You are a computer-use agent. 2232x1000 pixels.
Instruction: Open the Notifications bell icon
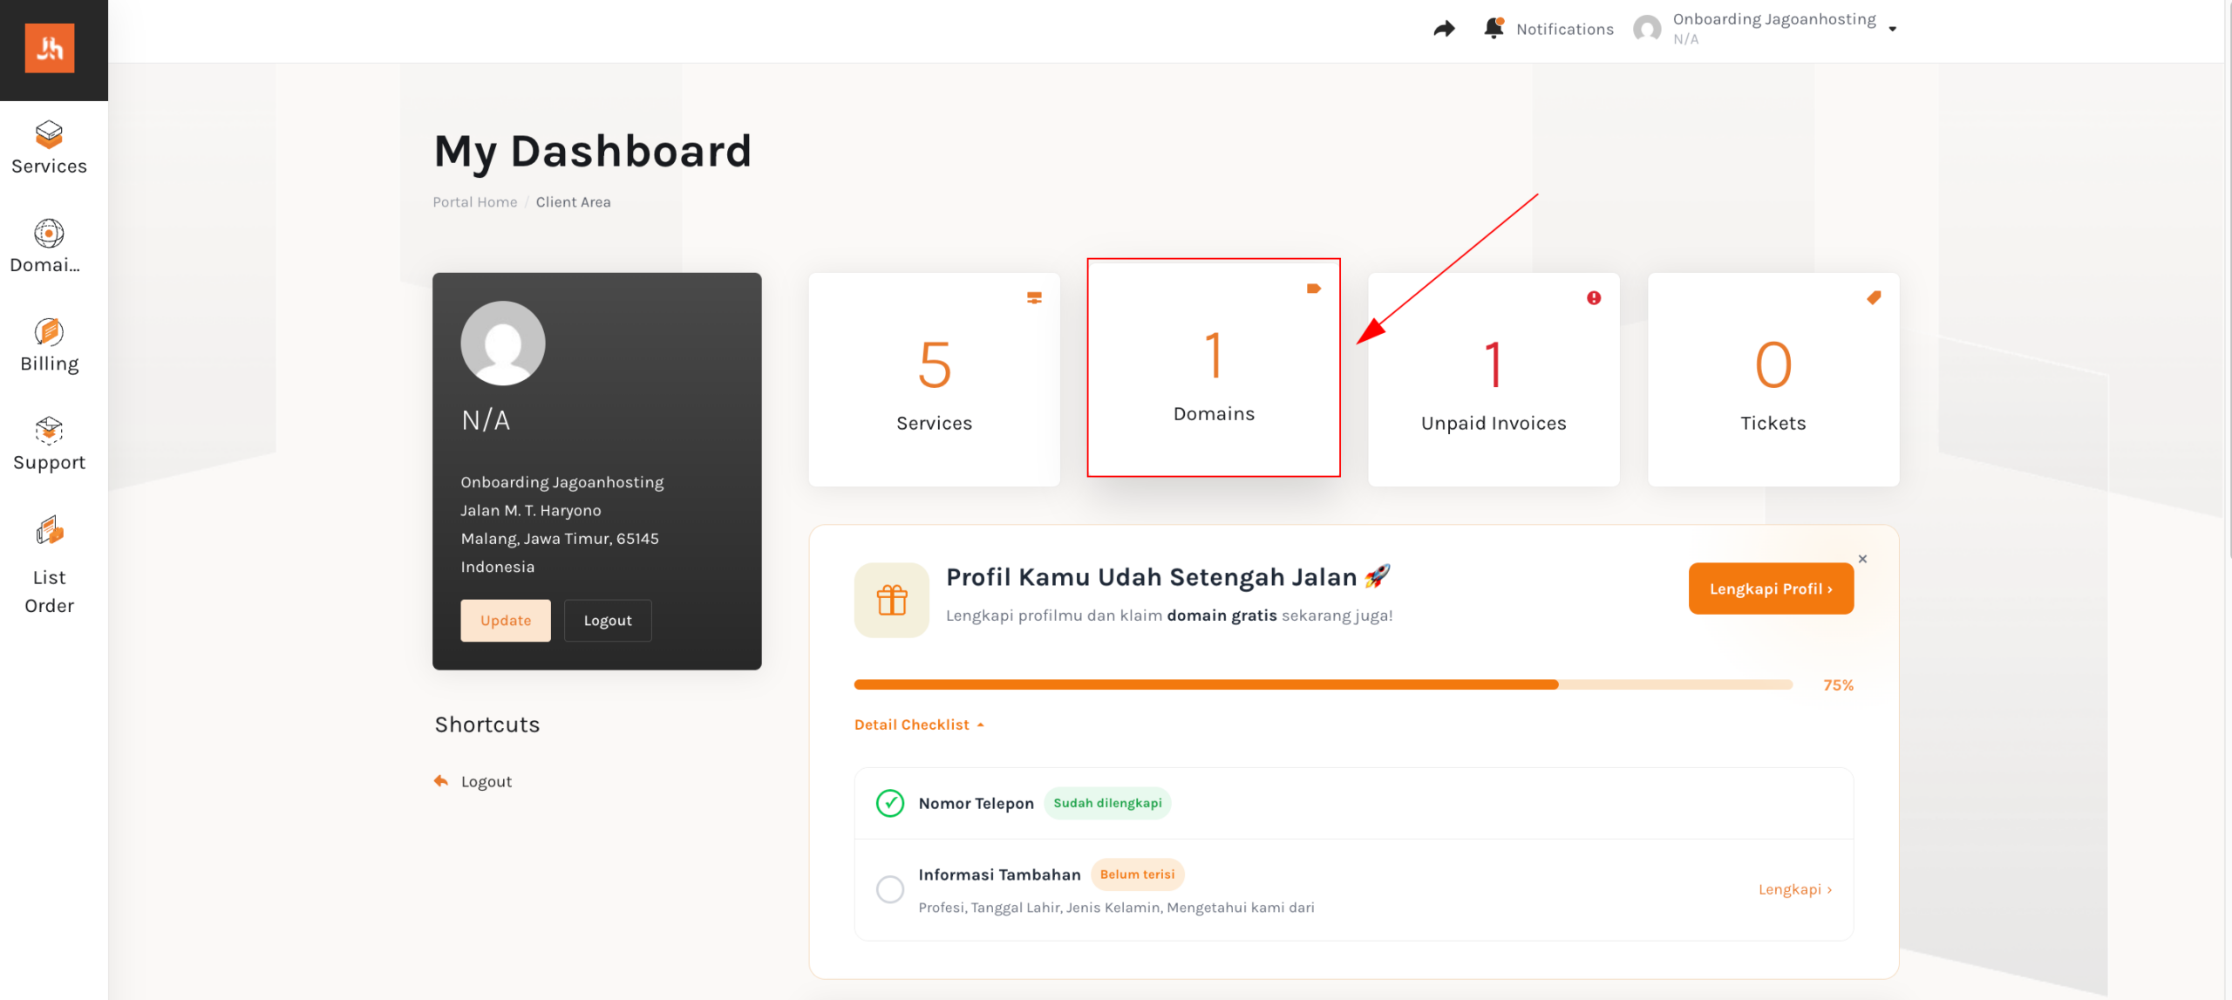pos(1494,29)
